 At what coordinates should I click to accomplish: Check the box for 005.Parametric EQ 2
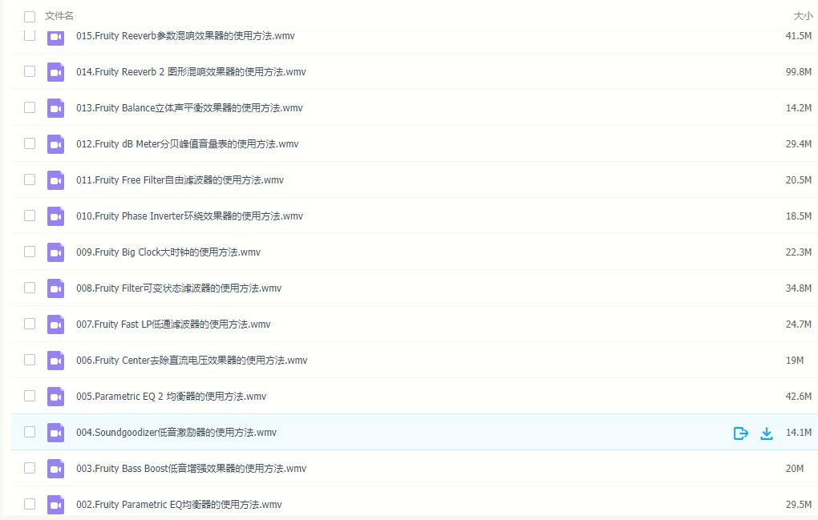[30, 396]
